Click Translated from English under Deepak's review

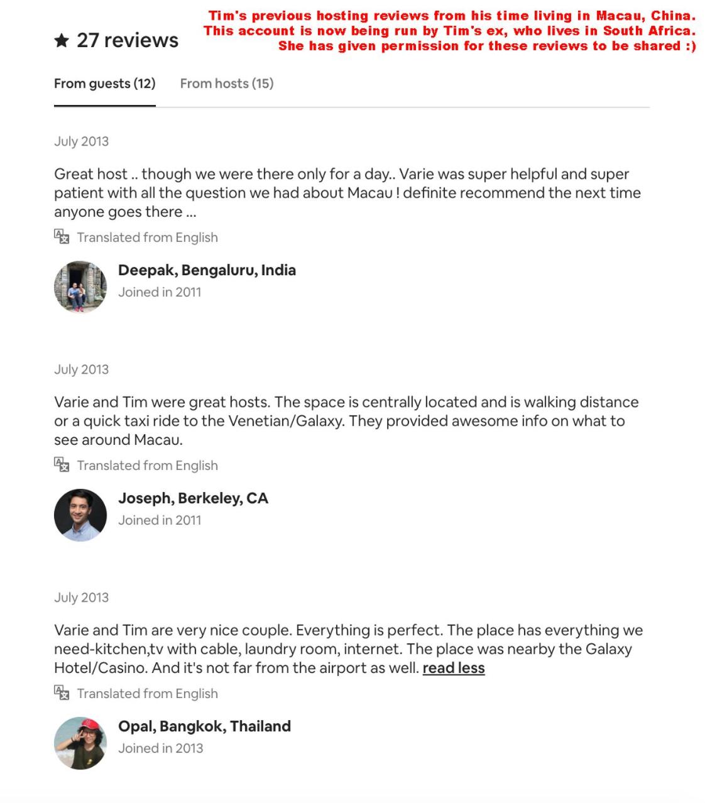point(148,238)
